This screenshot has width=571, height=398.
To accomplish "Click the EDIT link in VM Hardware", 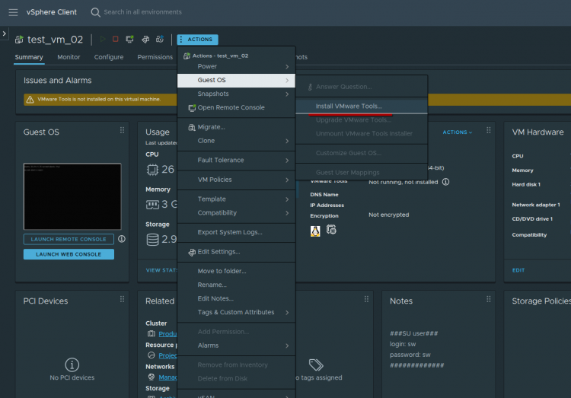I will point(518,270).
